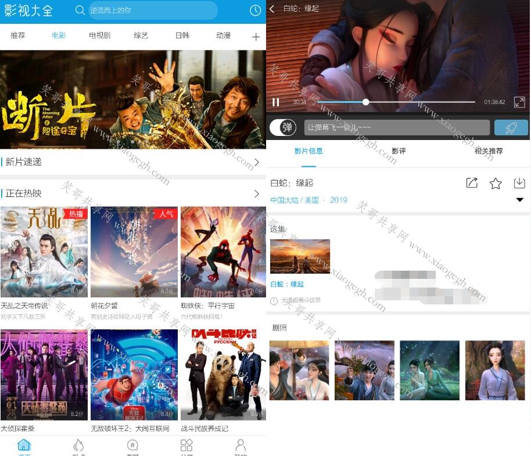Click the 白蛇：缘起 episode title link
The height and width of the screenshot is (456, 531).
click(287, 284)
